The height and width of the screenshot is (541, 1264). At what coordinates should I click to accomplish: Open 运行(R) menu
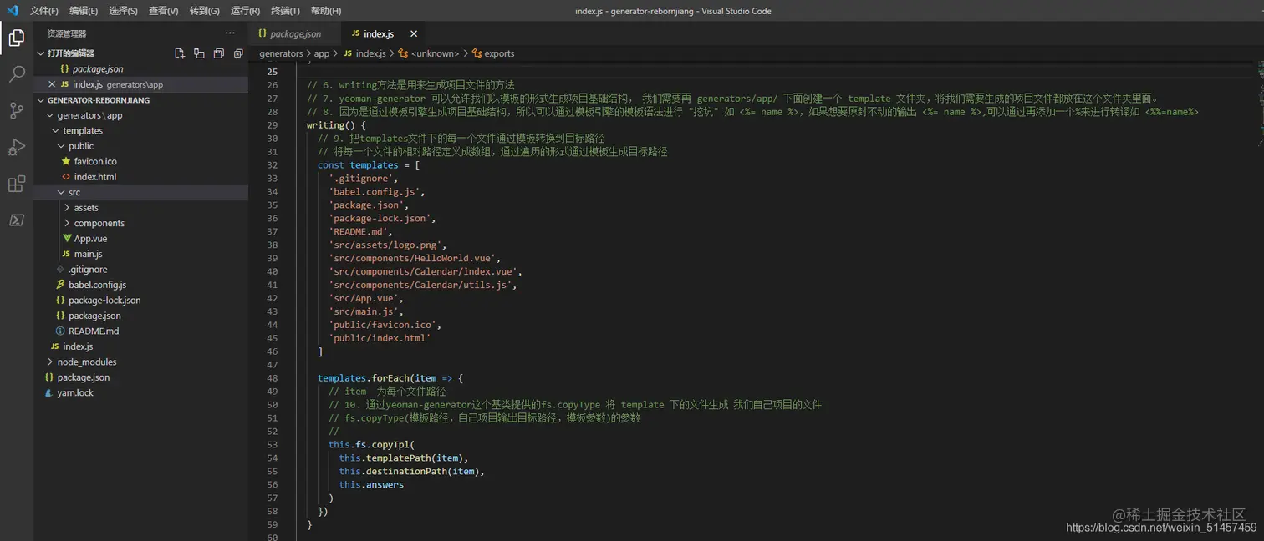coord(245,11)
